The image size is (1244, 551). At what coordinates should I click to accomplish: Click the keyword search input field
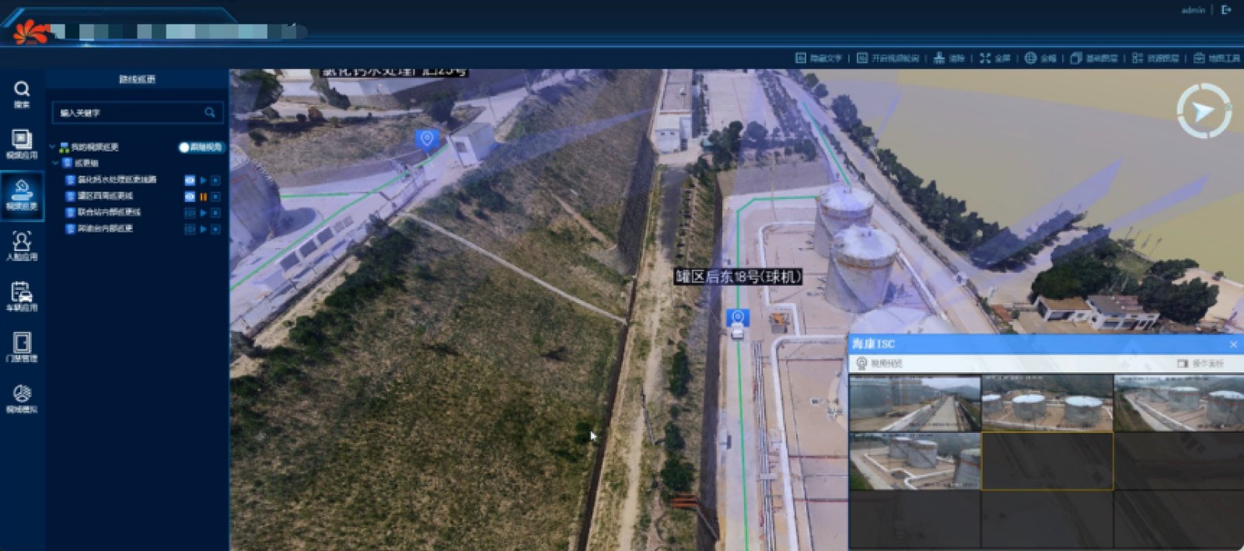coord(128,113)
